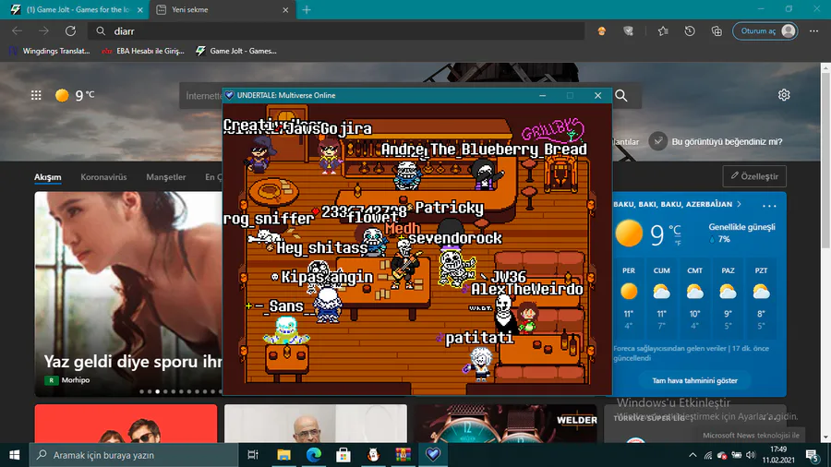
Task: Click Tam hava tahminini göster button
Action: tap(694, 380)
